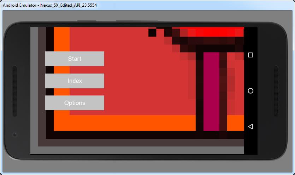
Task: Click the black navigation bar above Recents icon
Action: pyautogui.click(x=250, y=39)
